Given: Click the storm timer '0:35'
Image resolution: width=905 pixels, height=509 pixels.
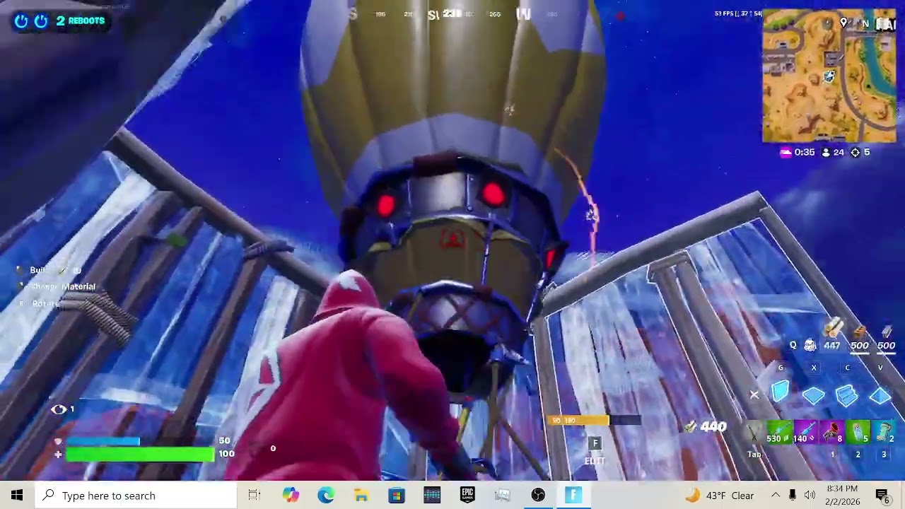Looking at the screenshot, I should point(805,152).
